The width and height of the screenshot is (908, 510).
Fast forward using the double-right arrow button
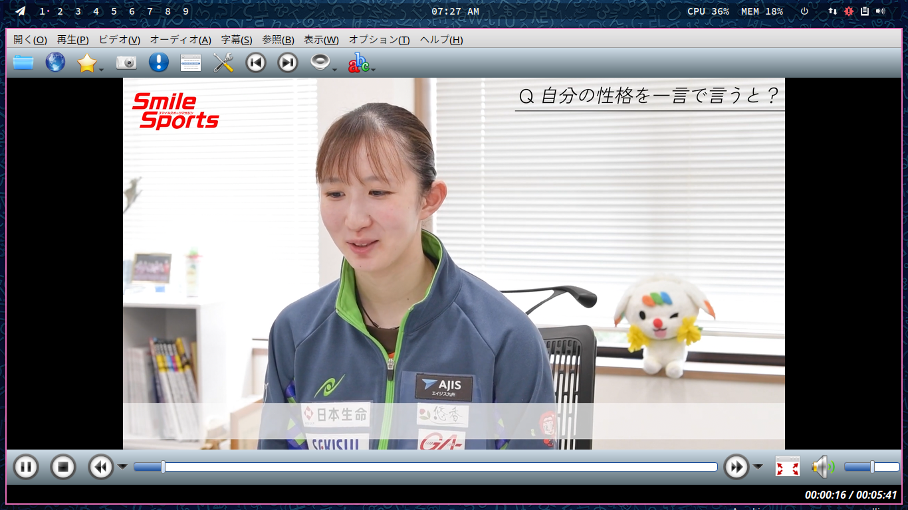737,467
